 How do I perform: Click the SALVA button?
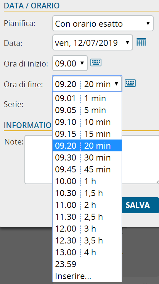point(140,205)
